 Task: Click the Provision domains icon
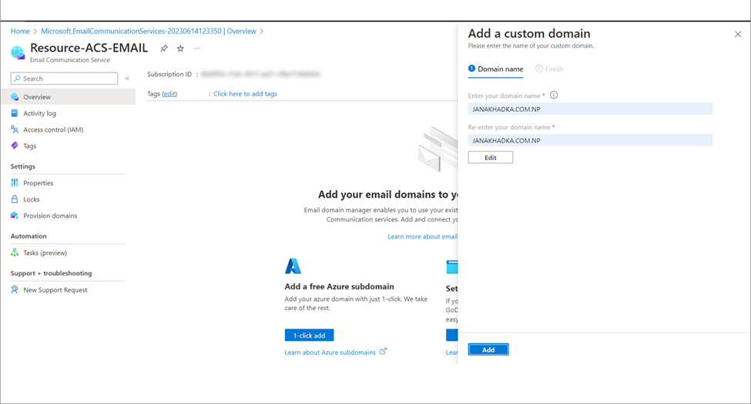pos(15,215)
